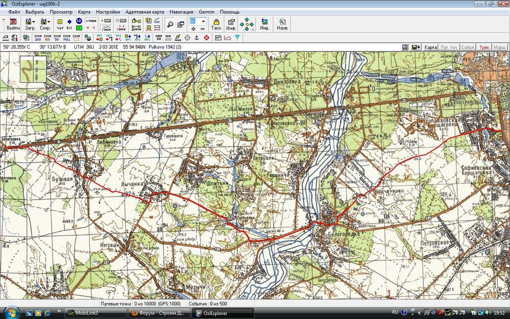Screen dimensions: 510x319
Task: Click the Карта mode button
Action: pos(431,47)
